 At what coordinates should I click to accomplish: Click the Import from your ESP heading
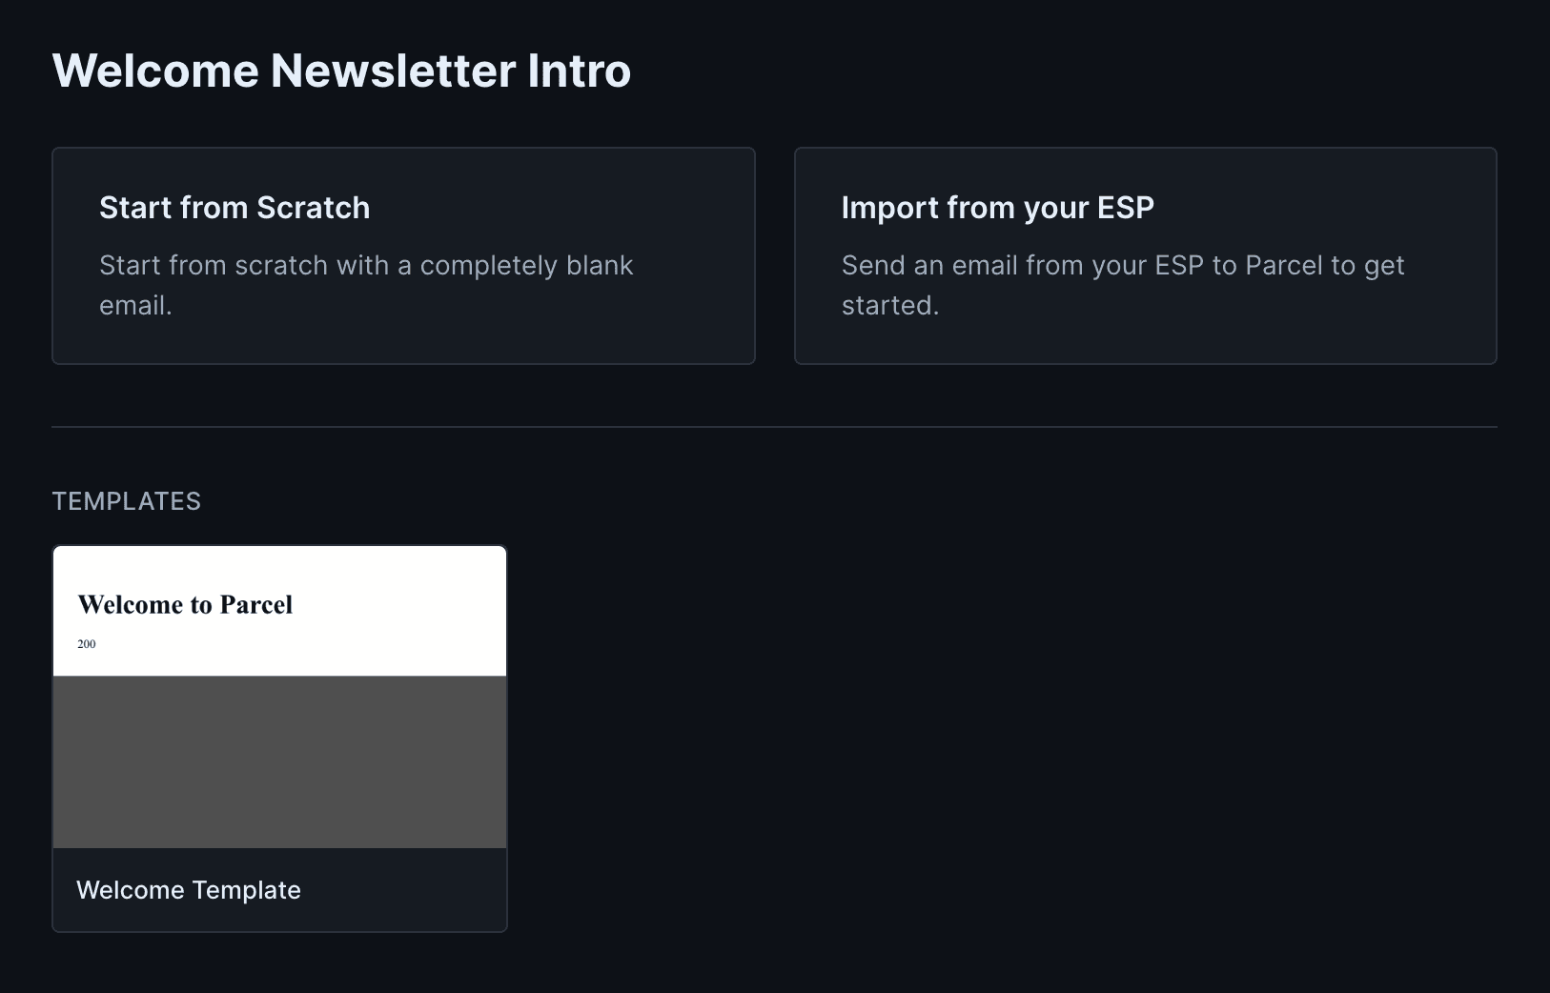click(x=997, y=208)
